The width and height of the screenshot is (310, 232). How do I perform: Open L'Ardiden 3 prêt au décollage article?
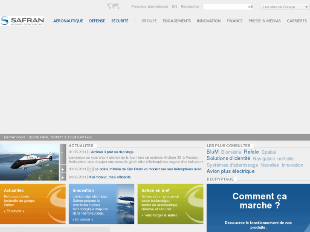(111, 152)
